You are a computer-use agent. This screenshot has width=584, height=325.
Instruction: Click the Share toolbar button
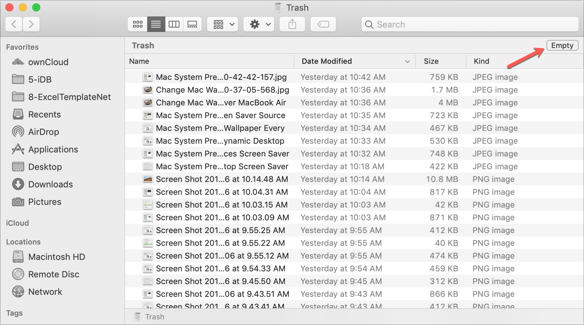point(292,24)
